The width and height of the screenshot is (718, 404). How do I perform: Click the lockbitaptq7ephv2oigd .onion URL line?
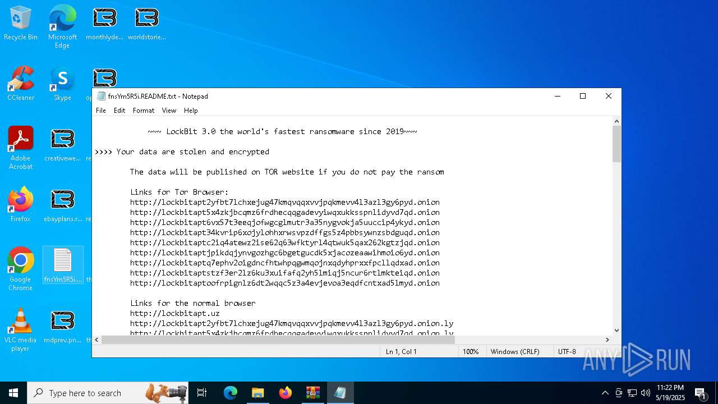pyautogui.click(x=285, y=263)
